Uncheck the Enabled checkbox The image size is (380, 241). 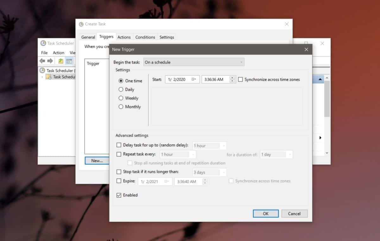119,195
